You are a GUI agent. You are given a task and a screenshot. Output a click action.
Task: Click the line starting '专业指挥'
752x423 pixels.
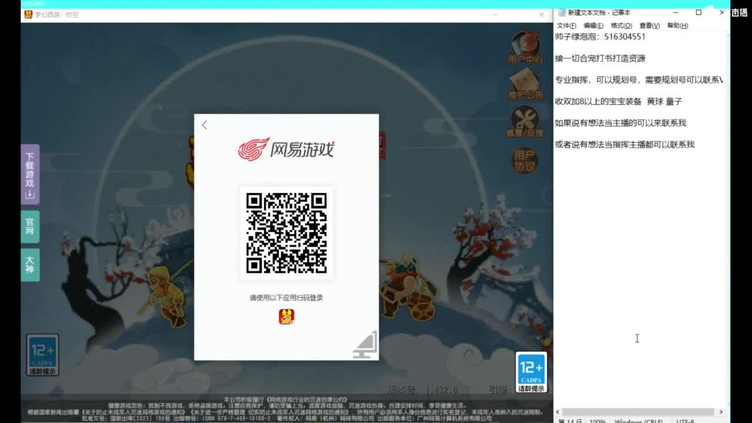click(639, 80)
